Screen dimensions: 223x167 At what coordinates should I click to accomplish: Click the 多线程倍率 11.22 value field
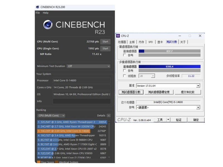tap(191, 76)
